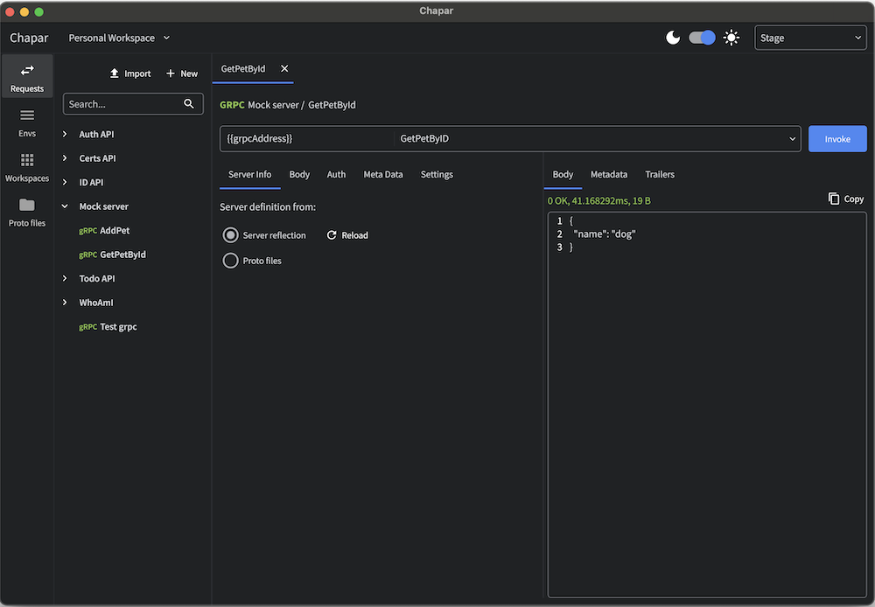Select the Proto files radio button

[x=230, y=261]
